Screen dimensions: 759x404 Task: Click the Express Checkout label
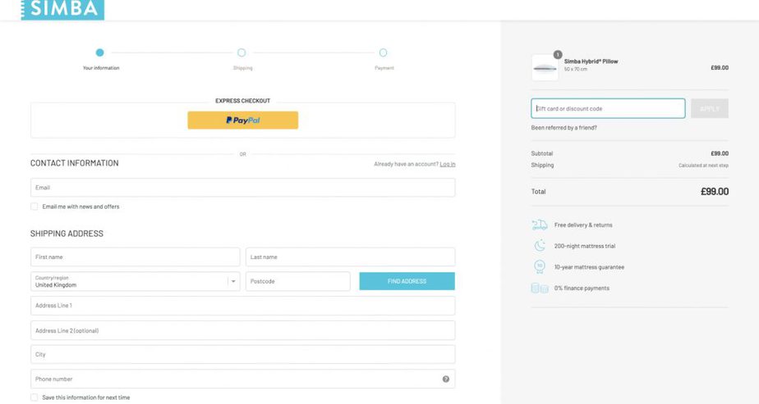pos(243,101)
